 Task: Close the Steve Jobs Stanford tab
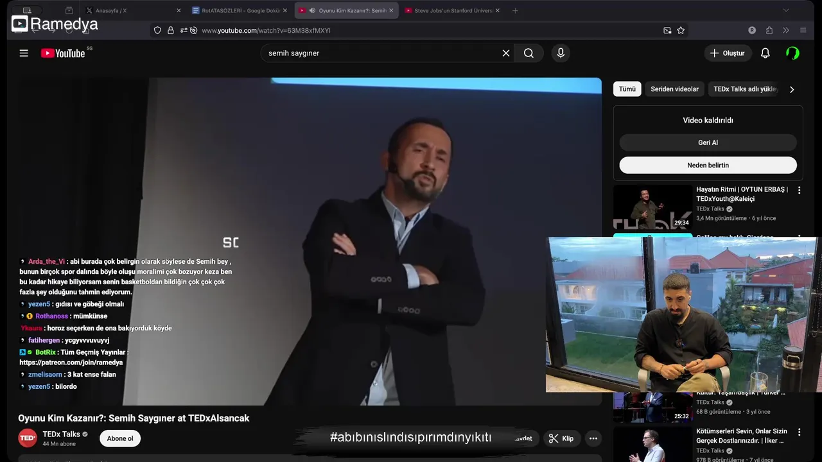(x=497, y=10)
